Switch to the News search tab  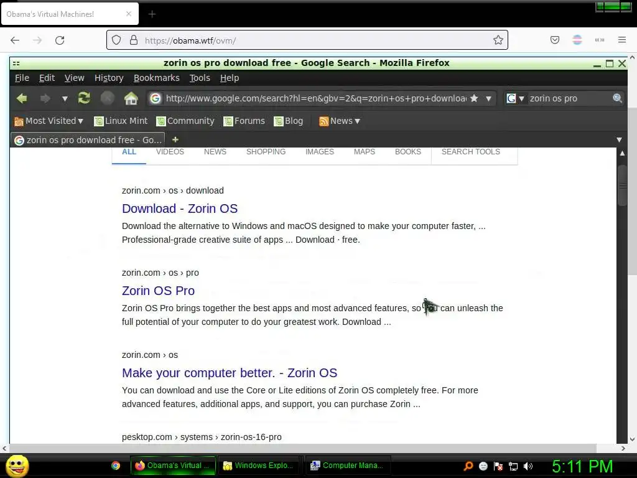pyautogui.click(x=215, y=152)
